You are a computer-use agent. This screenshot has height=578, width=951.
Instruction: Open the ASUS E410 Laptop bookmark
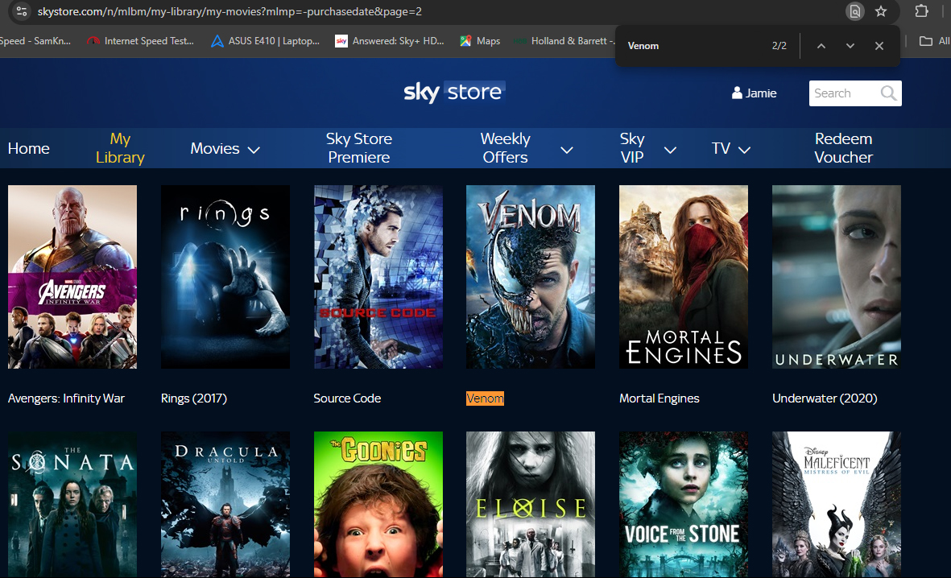(x=265, y=41)
